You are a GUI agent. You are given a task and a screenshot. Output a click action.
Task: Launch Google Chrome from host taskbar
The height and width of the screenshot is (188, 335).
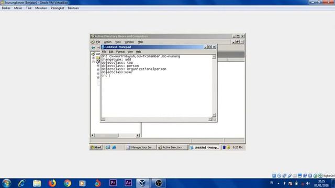click(68, 183)
